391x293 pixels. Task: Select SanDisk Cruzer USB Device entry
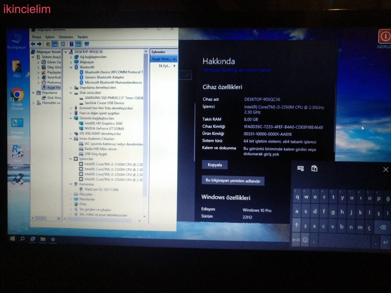pyautogui.click(x=102, y=103)
